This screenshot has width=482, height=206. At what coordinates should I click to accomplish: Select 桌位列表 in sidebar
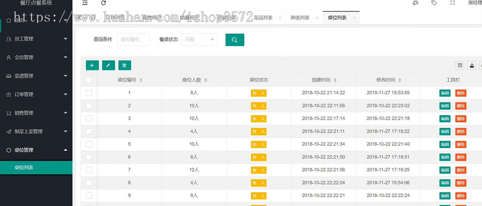tap(36, 167)
